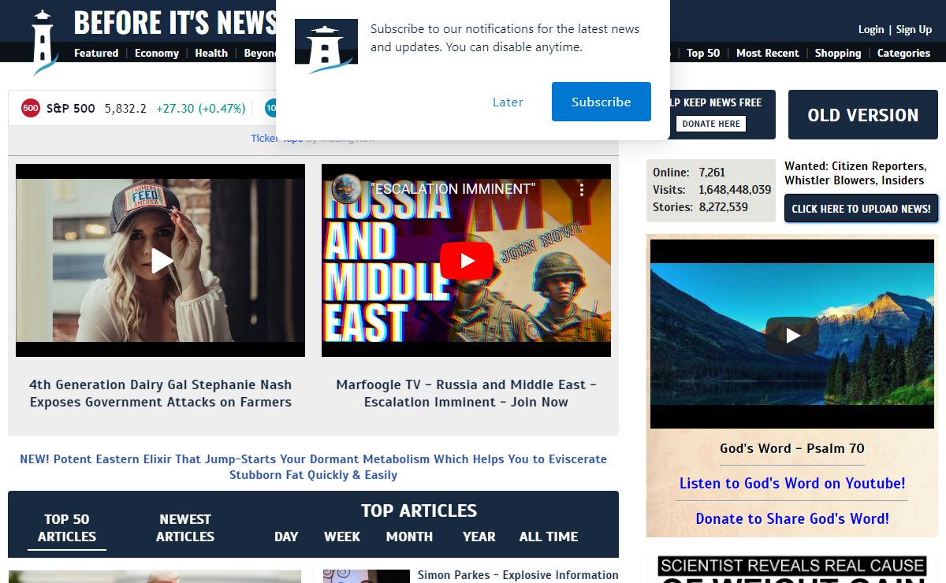The image size is (946, 583).
Task: Filter top articles by YEAR
Action: click(x=479, y=537)
